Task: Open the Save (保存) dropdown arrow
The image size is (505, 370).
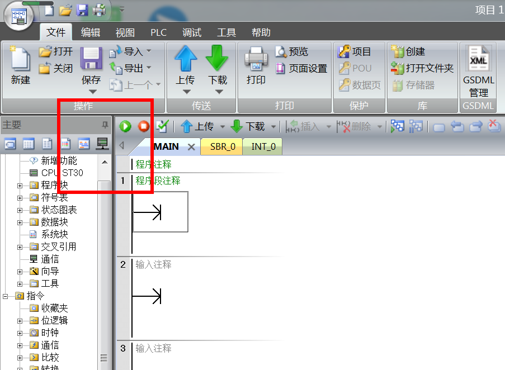Action: (x=92, y=92)
